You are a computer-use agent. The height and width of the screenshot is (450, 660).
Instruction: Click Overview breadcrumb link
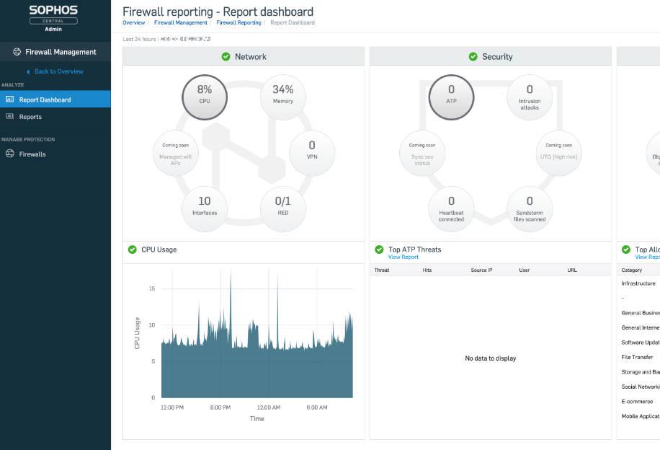(x=134, y=23)
